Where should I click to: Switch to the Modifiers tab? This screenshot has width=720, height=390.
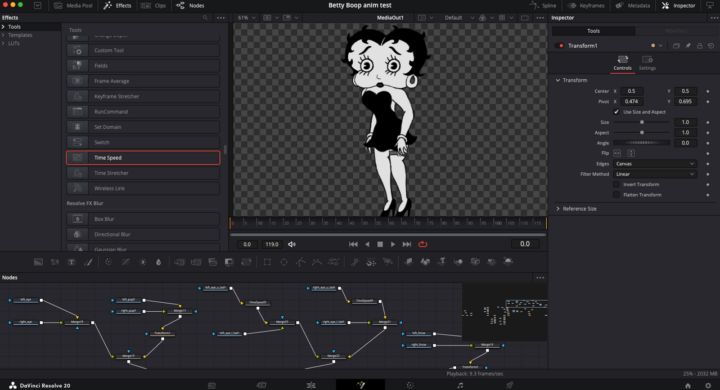(x=676, y=31)
